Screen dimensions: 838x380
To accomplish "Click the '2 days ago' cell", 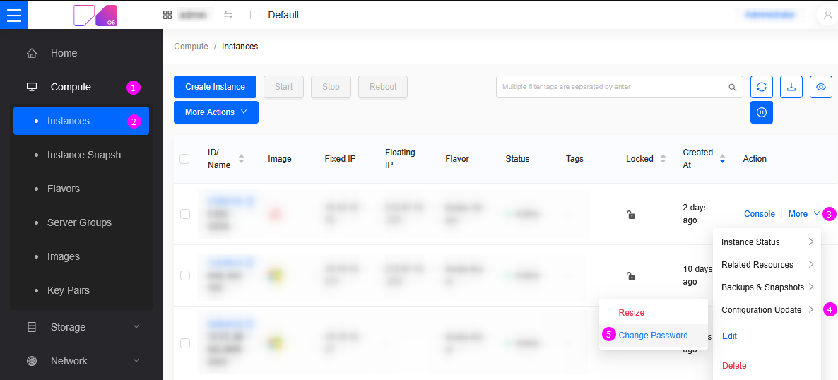I will pyautogui.click(x=695, y=214).
